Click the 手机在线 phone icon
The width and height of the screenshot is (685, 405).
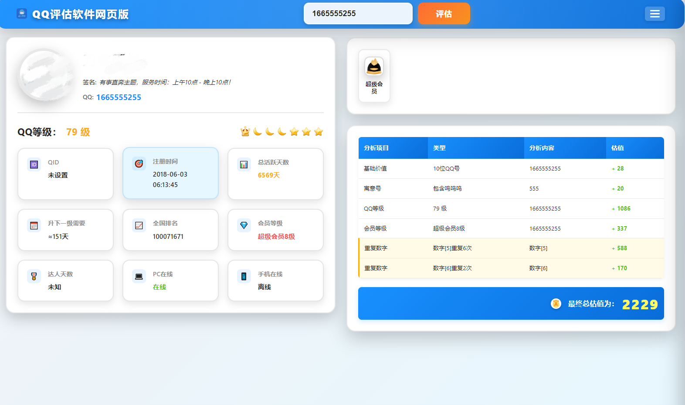pyautogui.click(x=244, y=276)
